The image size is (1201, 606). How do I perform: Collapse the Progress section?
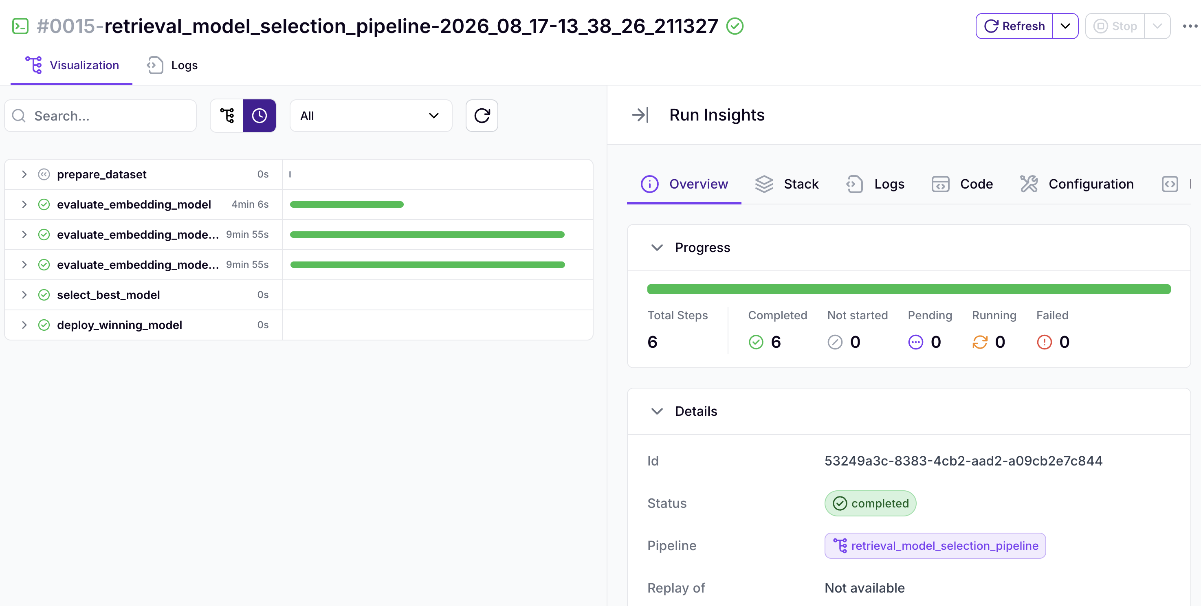point(656,248)
